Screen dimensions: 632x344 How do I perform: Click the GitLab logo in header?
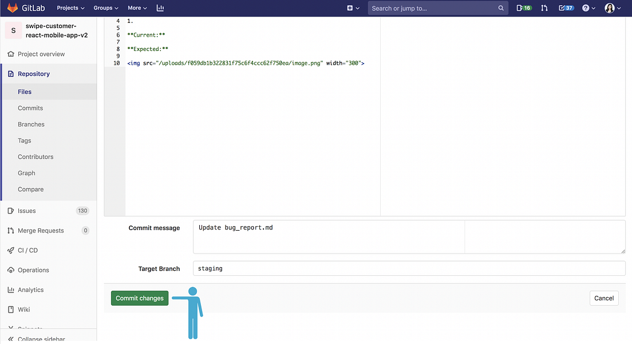point(26,8)
